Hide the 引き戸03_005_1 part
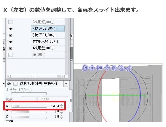 click(x=10, y=29)
